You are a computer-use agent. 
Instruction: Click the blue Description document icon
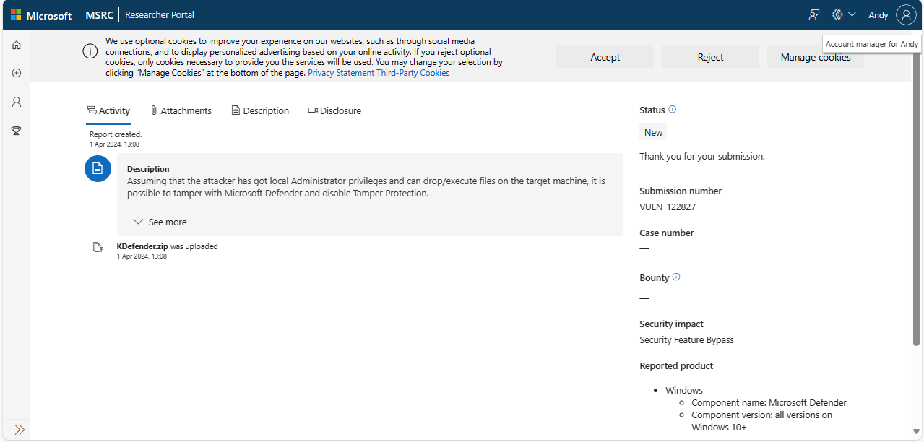tap(98, 168)
